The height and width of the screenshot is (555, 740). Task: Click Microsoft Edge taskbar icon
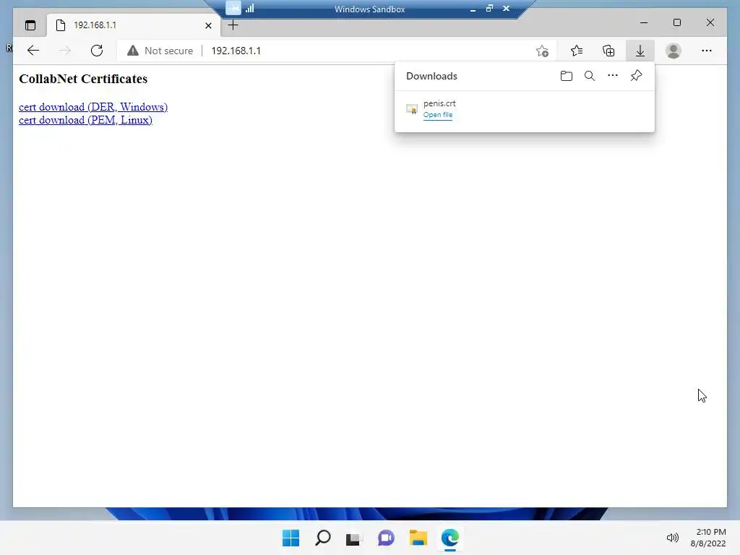[x=449, y=538]
